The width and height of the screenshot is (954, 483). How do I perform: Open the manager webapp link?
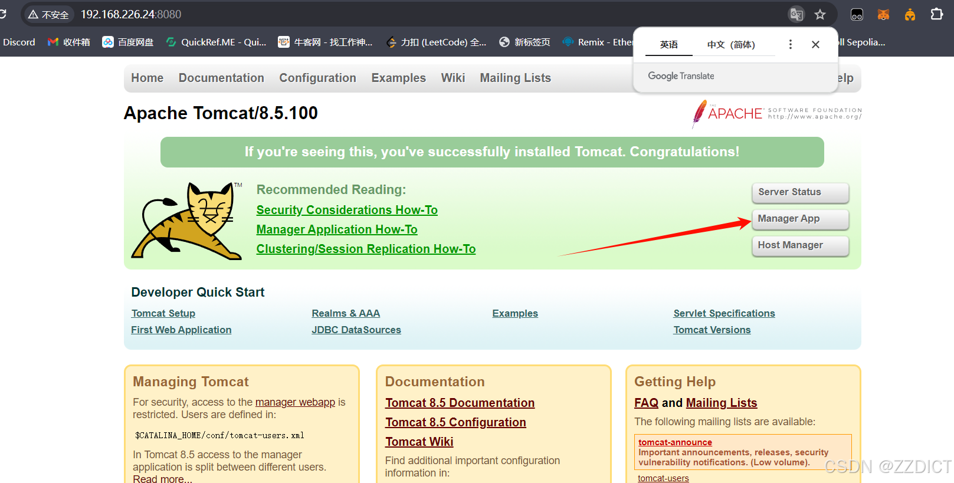coord(295,402)
